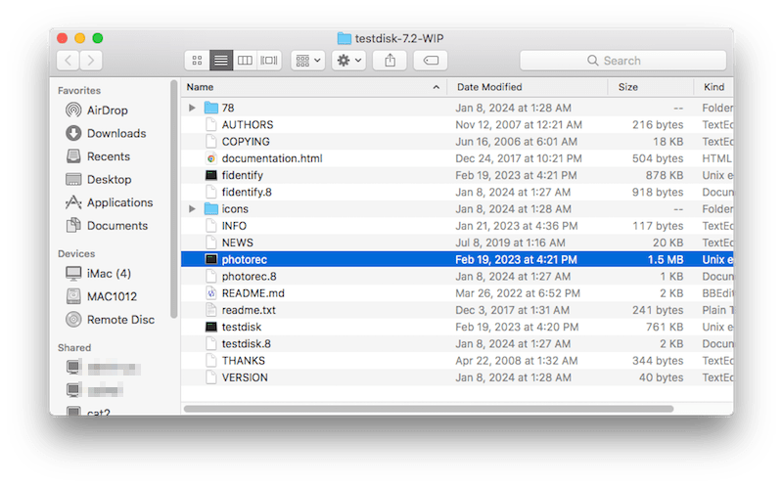Select the photorec executable icon

click(211, 259)
